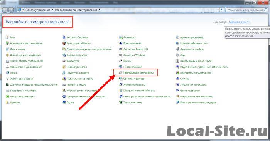
Task: Expand arrow after Панель управления breadcrumb
Action: pos(52,10)
